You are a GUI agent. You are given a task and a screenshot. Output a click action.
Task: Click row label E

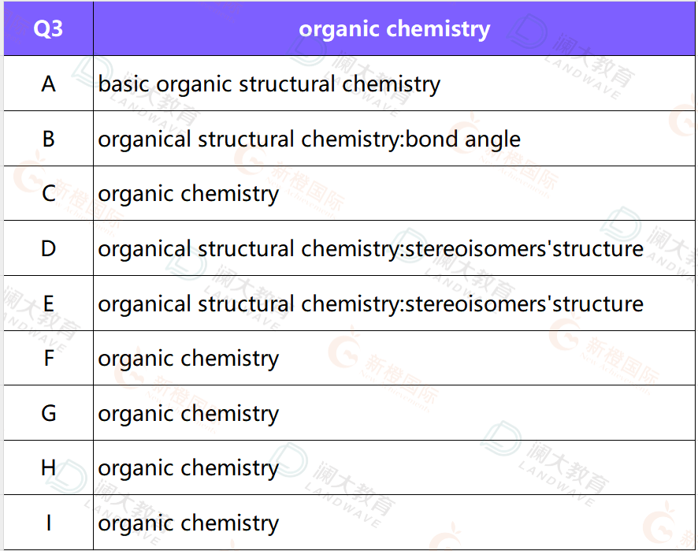click(49, 303)
